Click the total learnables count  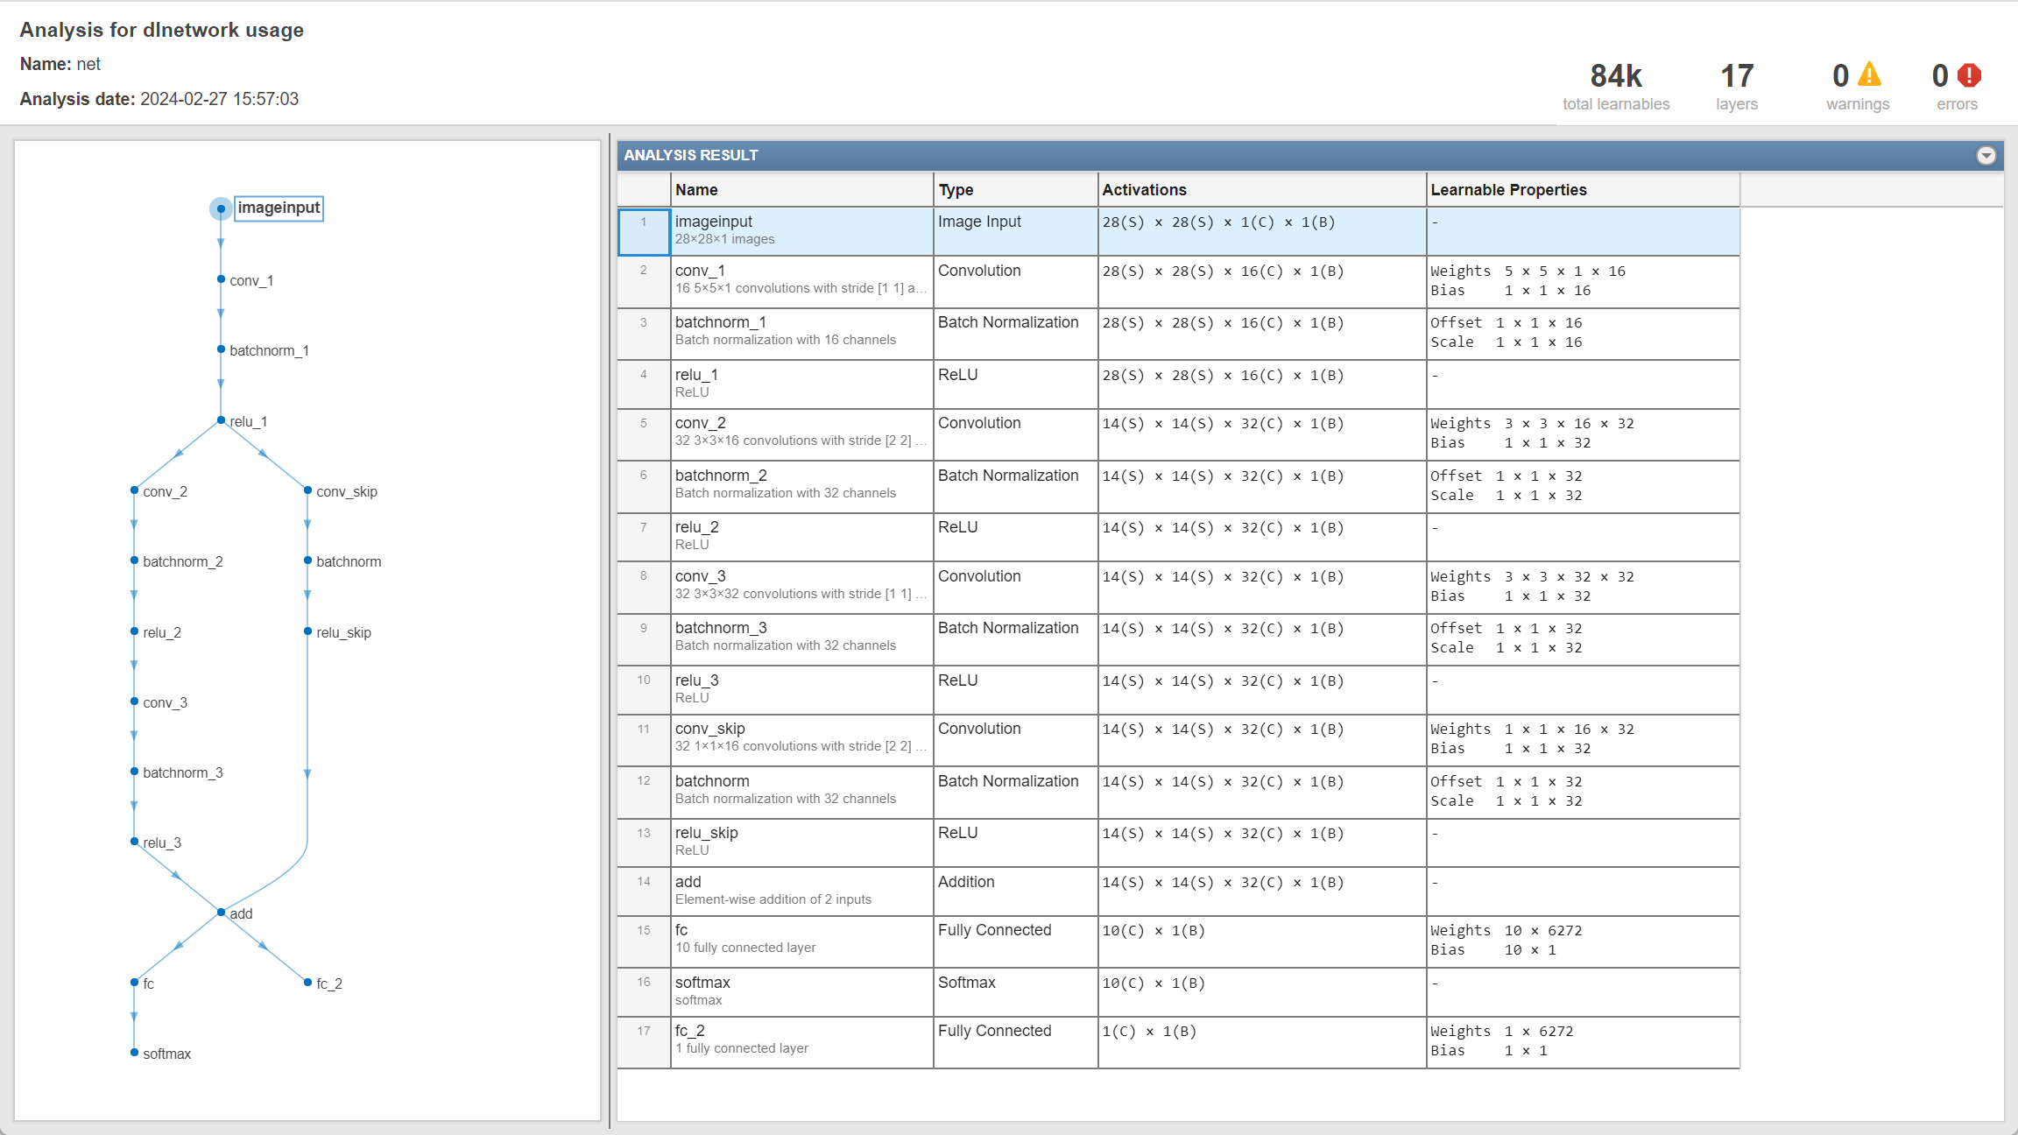1616,77
